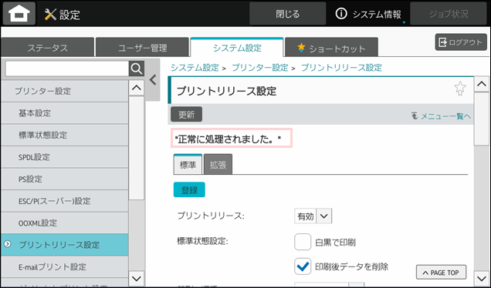This screenshot has height=288, width=491.
Task: Switch to the ステータス tab
Action: tap(48, 48)
